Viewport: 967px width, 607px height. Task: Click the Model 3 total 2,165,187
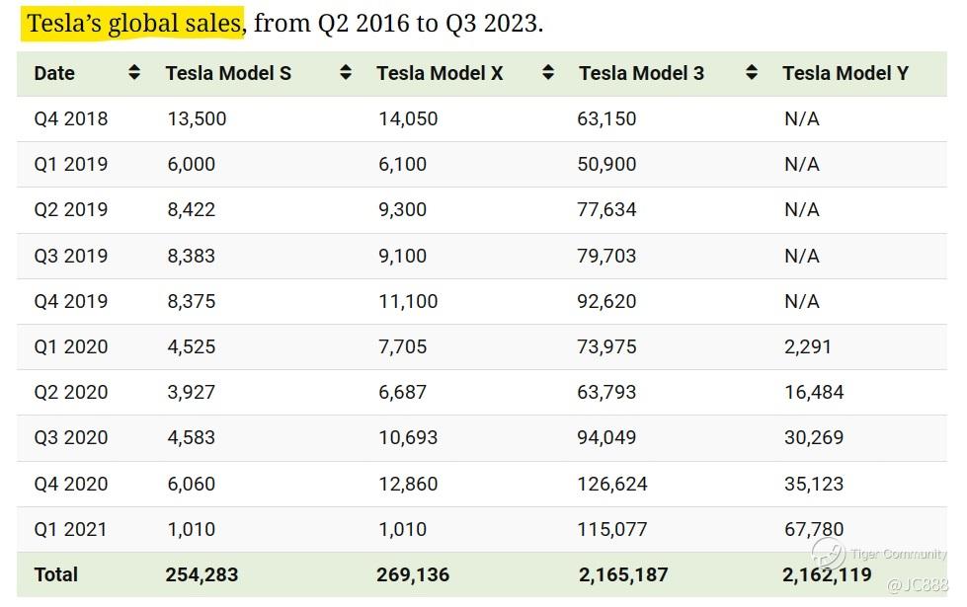(623, 574)
